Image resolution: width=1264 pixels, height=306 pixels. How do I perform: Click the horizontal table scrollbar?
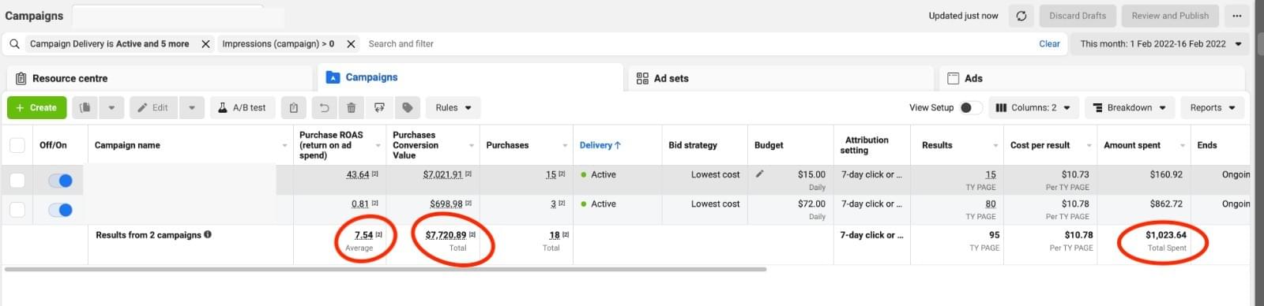[x=385, y=269]
